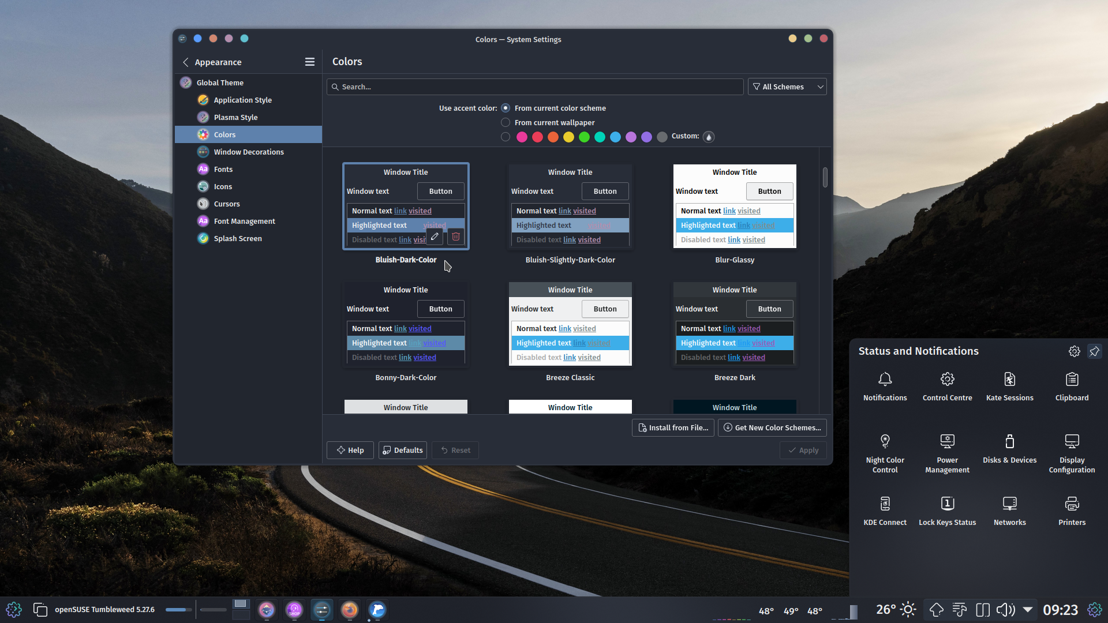Viewport: 1108px width, 623px height.
Task: Click the Help button
Action: click(x=350, y=450)
